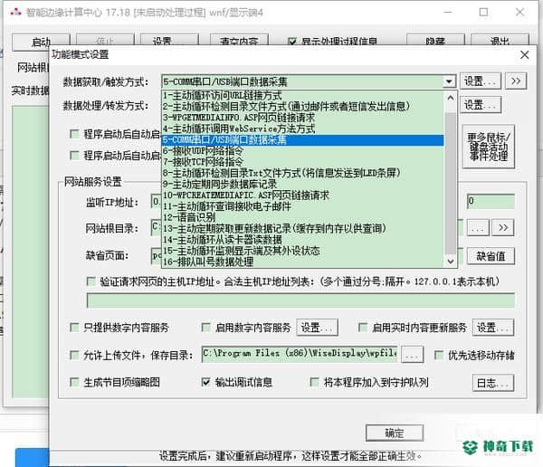Click >> button beside data acquisition 设置
Image resolution: width=543 pixels, height=467 pixels.
[x=516, y=81]
